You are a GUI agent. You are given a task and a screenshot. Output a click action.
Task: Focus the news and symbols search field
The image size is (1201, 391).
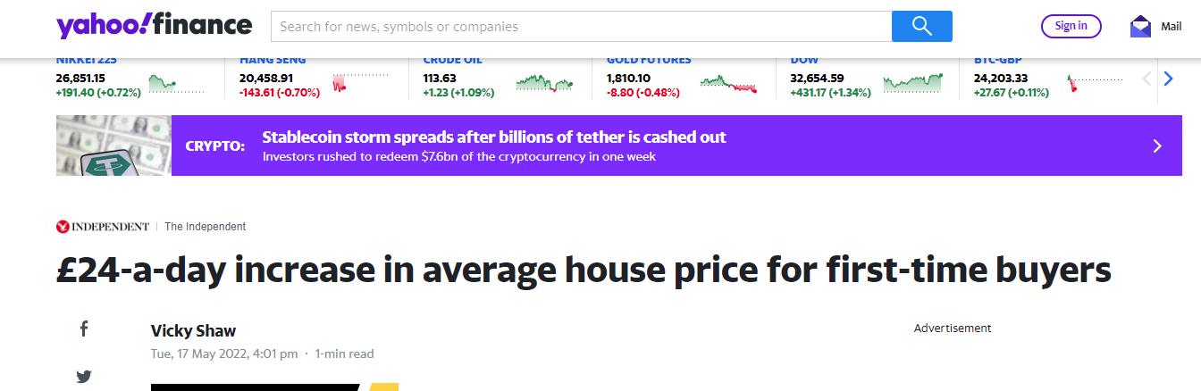click(x=581, y=27)
